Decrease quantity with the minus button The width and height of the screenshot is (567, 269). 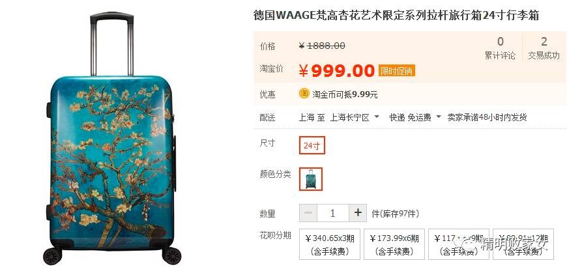pos(308,213)
